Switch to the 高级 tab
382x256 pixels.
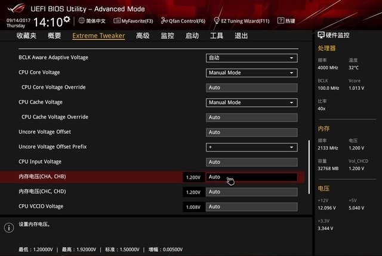143,36
